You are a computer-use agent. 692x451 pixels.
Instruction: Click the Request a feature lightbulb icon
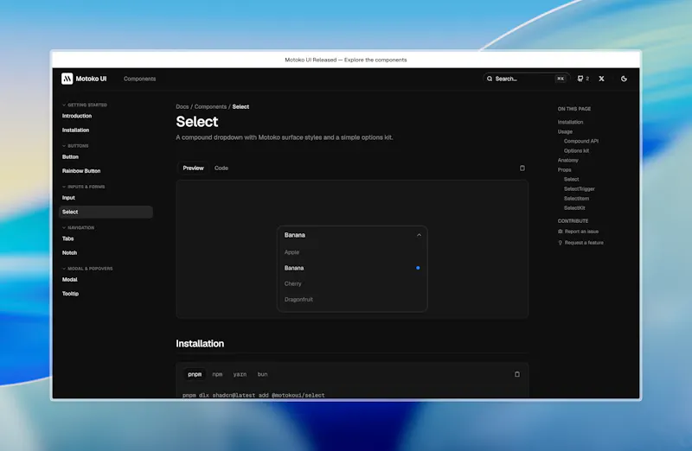560,243
